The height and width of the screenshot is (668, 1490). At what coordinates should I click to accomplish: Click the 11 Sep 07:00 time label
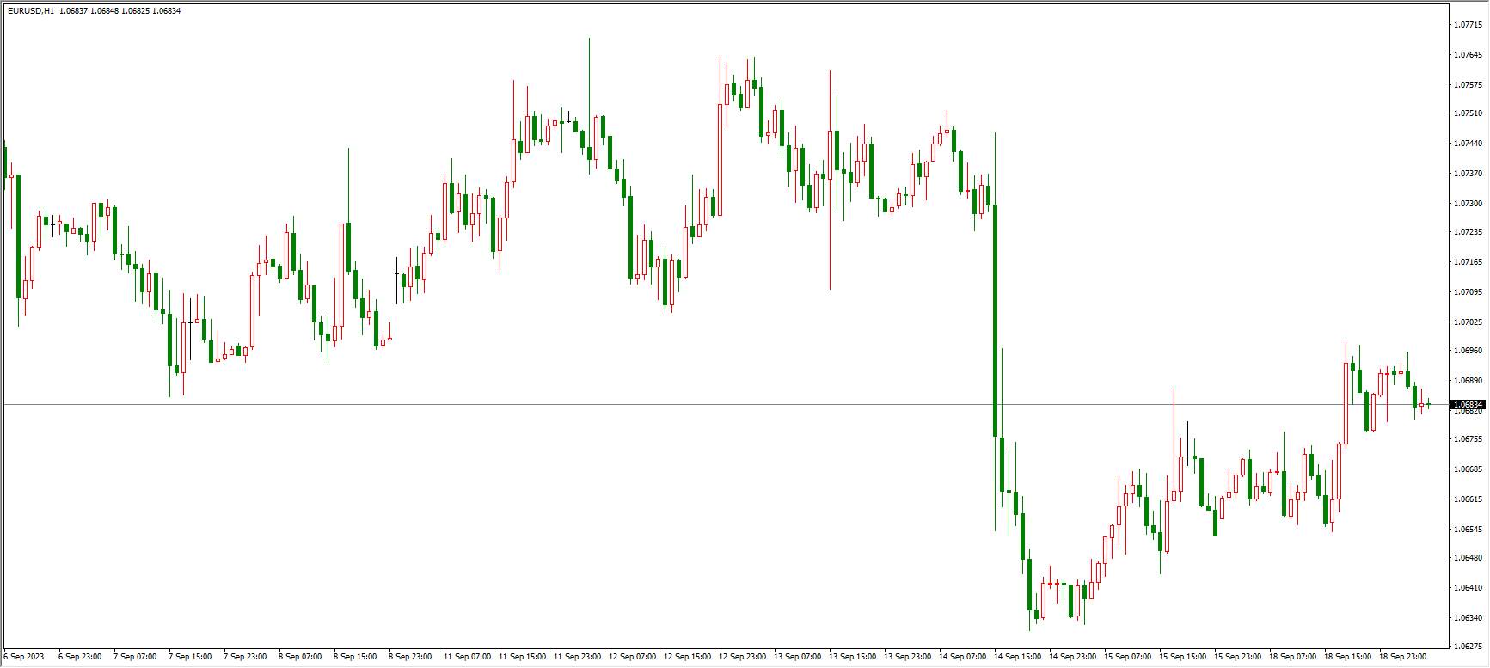[x=467, y=657]
